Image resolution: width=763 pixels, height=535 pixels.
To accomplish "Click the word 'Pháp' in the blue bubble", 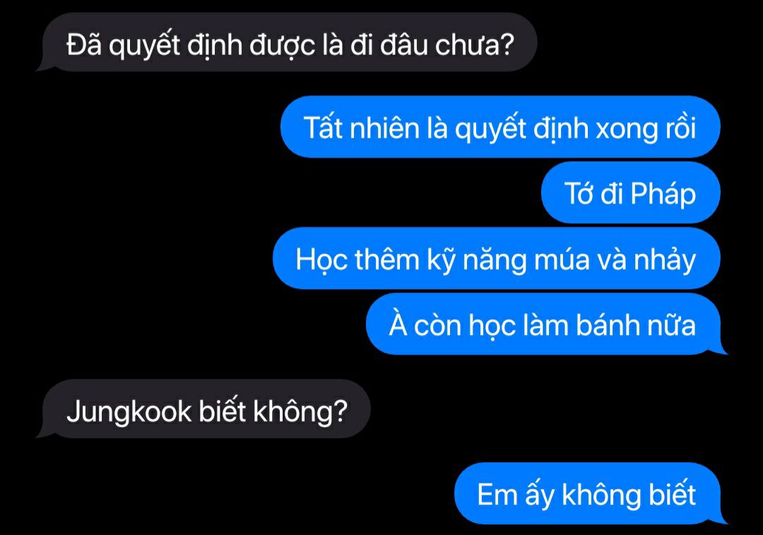I will point(663,194).
